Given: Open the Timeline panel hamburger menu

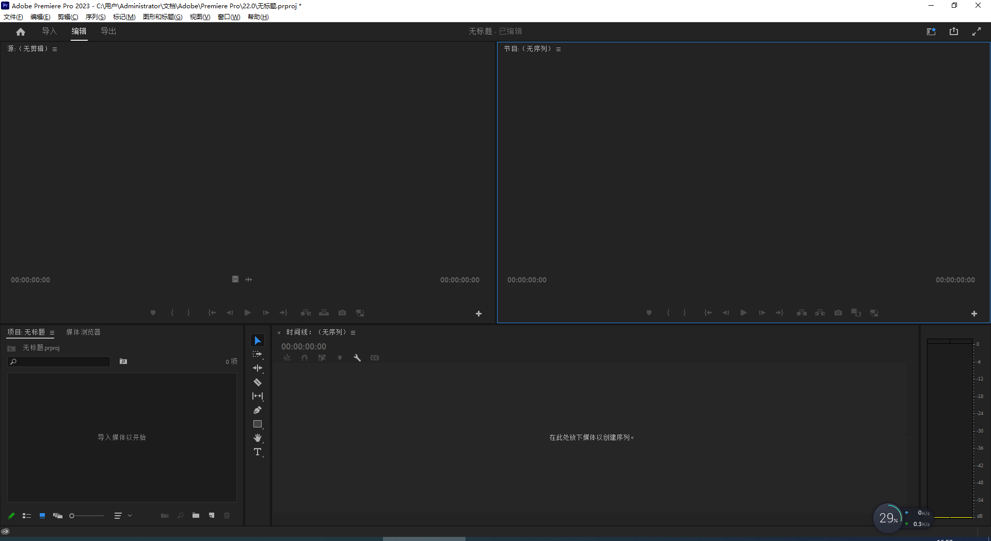Looking at the screenshot, I should [x=353, y=332].
